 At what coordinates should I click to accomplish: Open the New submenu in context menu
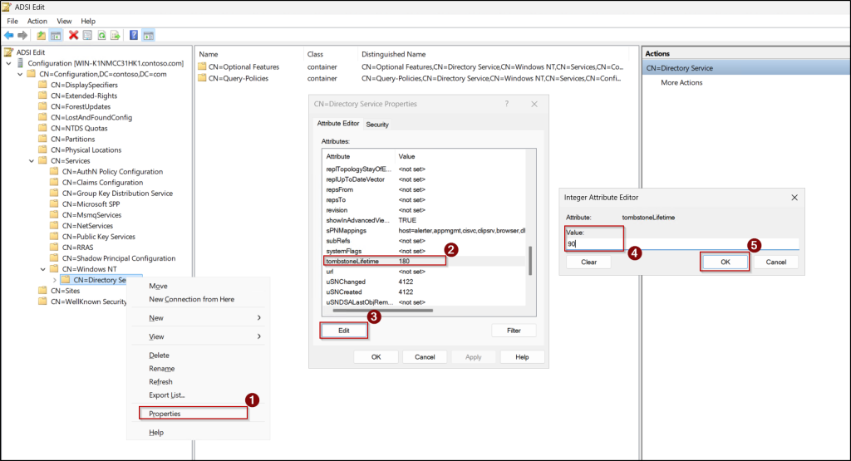pyautogui.click(x=198, y=318)
